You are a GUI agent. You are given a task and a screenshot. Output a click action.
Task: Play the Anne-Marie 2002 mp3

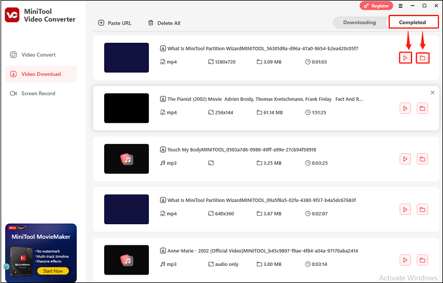pos(405,260)
